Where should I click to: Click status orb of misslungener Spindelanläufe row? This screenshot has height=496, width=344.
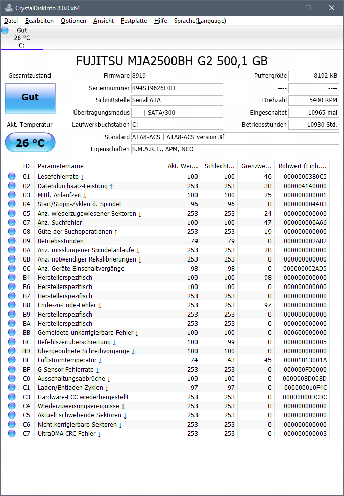12,250
